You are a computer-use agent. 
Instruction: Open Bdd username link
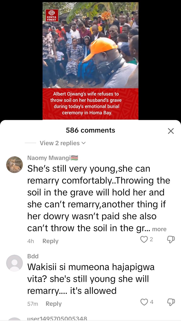[33, 256]
